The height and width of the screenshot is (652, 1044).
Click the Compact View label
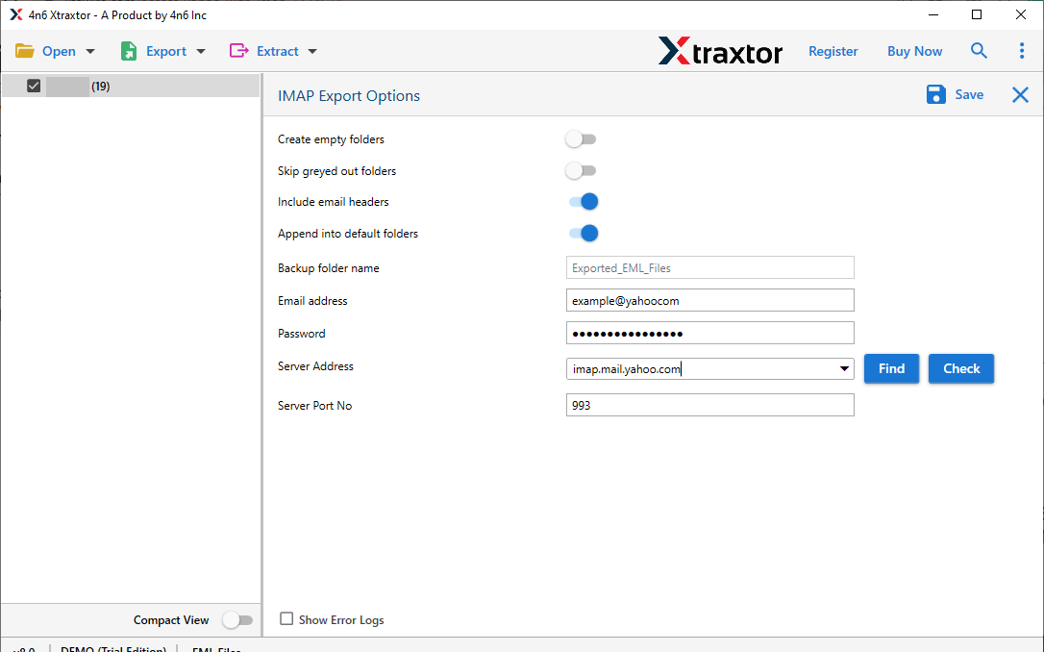(171, 620)
